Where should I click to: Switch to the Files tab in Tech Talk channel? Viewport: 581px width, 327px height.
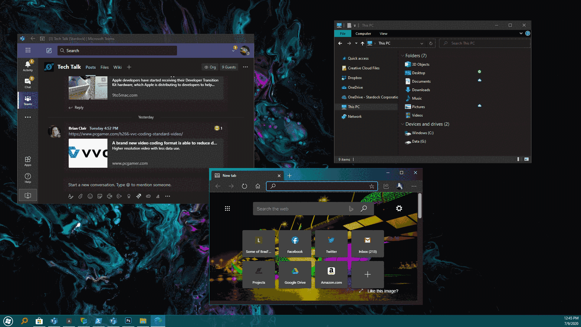[104, 67]
